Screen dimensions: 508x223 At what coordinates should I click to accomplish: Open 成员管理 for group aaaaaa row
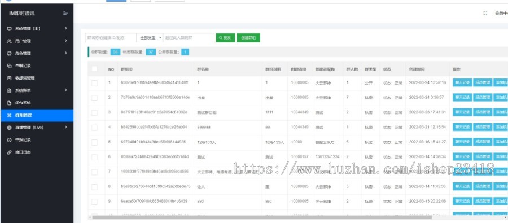[483, 127]
